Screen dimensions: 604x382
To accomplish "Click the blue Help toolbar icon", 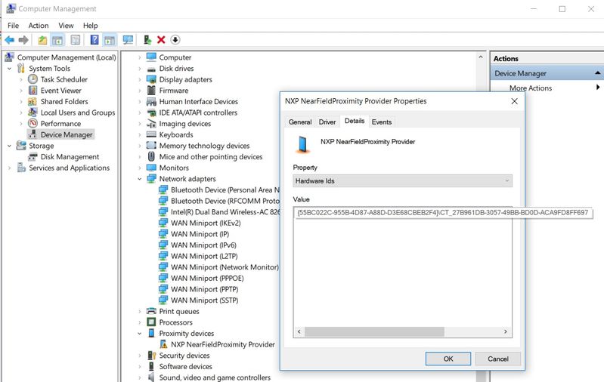I will point(94,40).
